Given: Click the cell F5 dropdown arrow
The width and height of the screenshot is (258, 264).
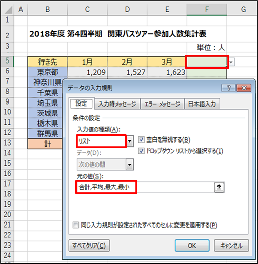Looking at the screenshot, I should tap(232, 62).
